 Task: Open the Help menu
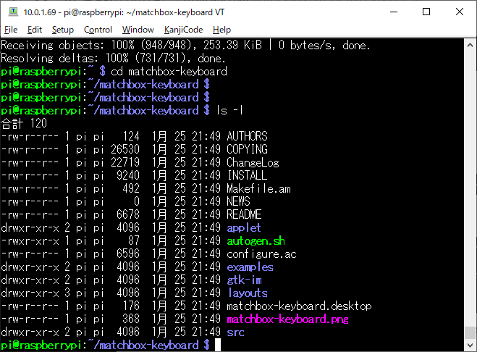click(221, 30)
